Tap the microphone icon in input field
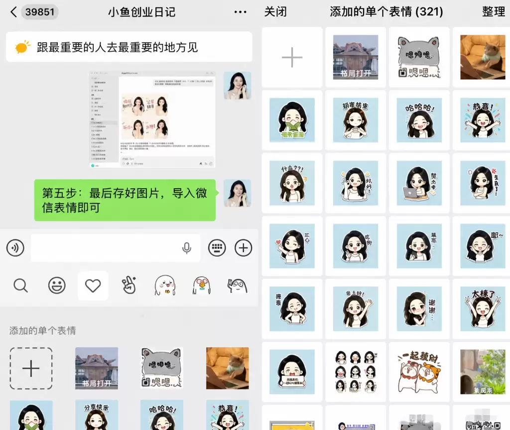 point(186,248)
